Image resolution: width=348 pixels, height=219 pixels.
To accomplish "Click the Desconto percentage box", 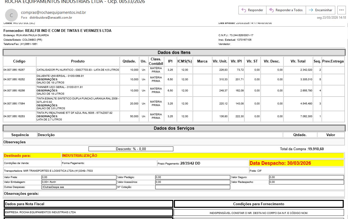I will 131,149.
